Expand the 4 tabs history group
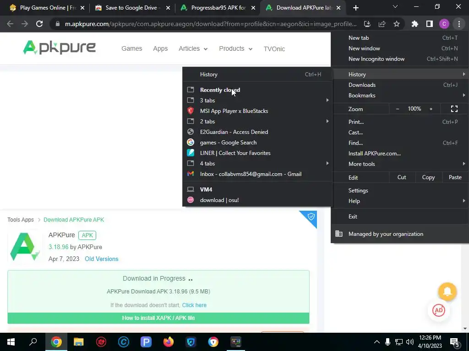 (x=257, y=163)
